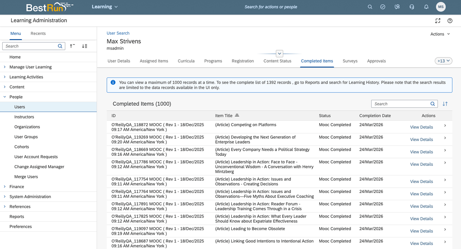This screenshot has height=249, width=461.
Task: Open the MS user avatar menu
Action: tap(441, 7)
